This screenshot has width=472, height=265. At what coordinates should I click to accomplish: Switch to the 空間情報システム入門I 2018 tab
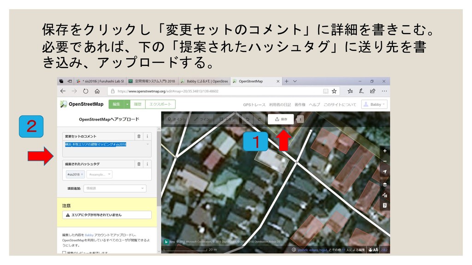[152, 81]
